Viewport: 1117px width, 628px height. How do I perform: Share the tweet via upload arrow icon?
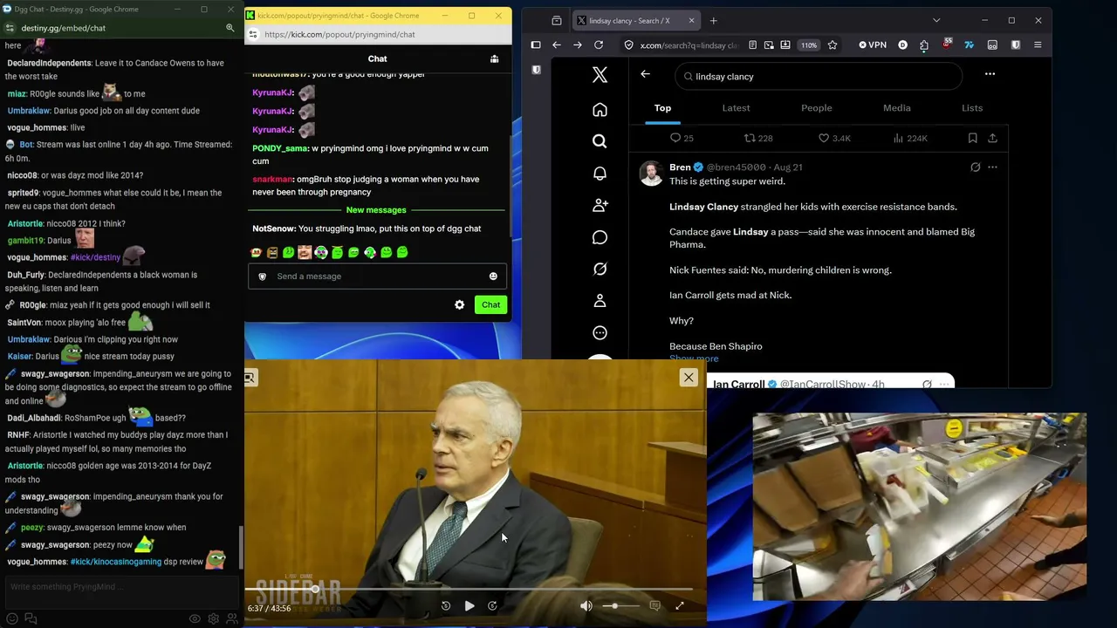point(992,138)
